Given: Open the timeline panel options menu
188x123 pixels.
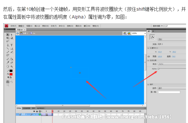Looking at the screenshot, I should (145, 108).
